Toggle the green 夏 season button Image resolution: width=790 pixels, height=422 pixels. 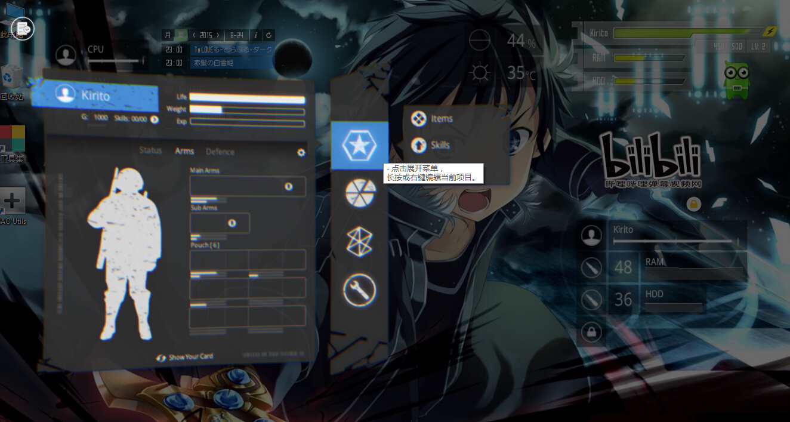tap(181, 35)
